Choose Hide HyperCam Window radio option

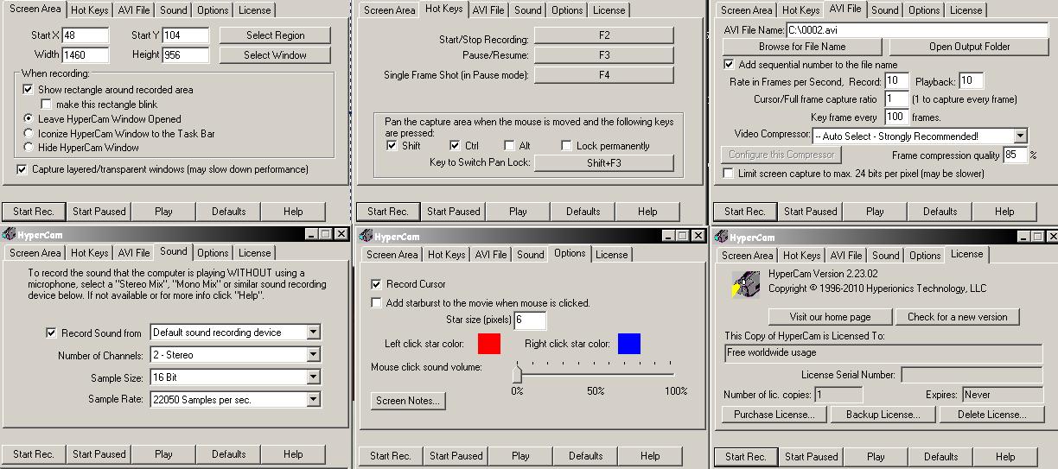point(29,148)
